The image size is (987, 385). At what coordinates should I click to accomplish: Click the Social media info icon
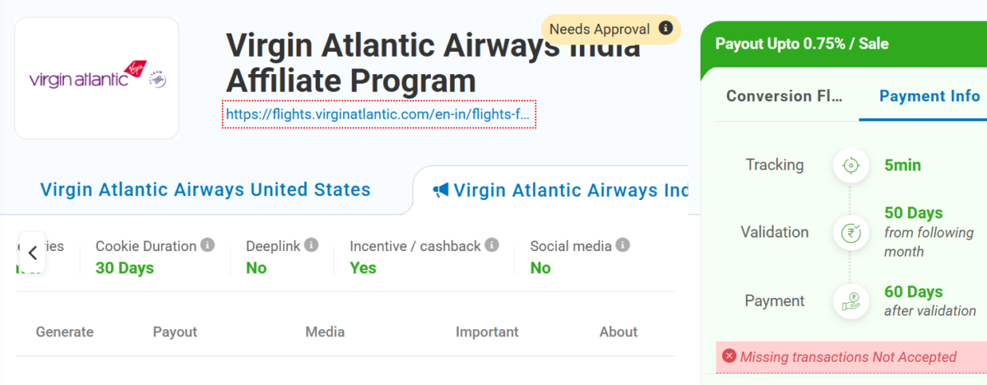[623, 245]
